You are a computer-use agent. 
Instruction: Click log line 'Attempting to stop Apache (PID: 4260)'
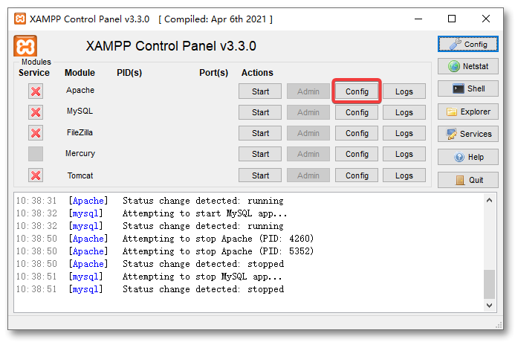(218, 239)
